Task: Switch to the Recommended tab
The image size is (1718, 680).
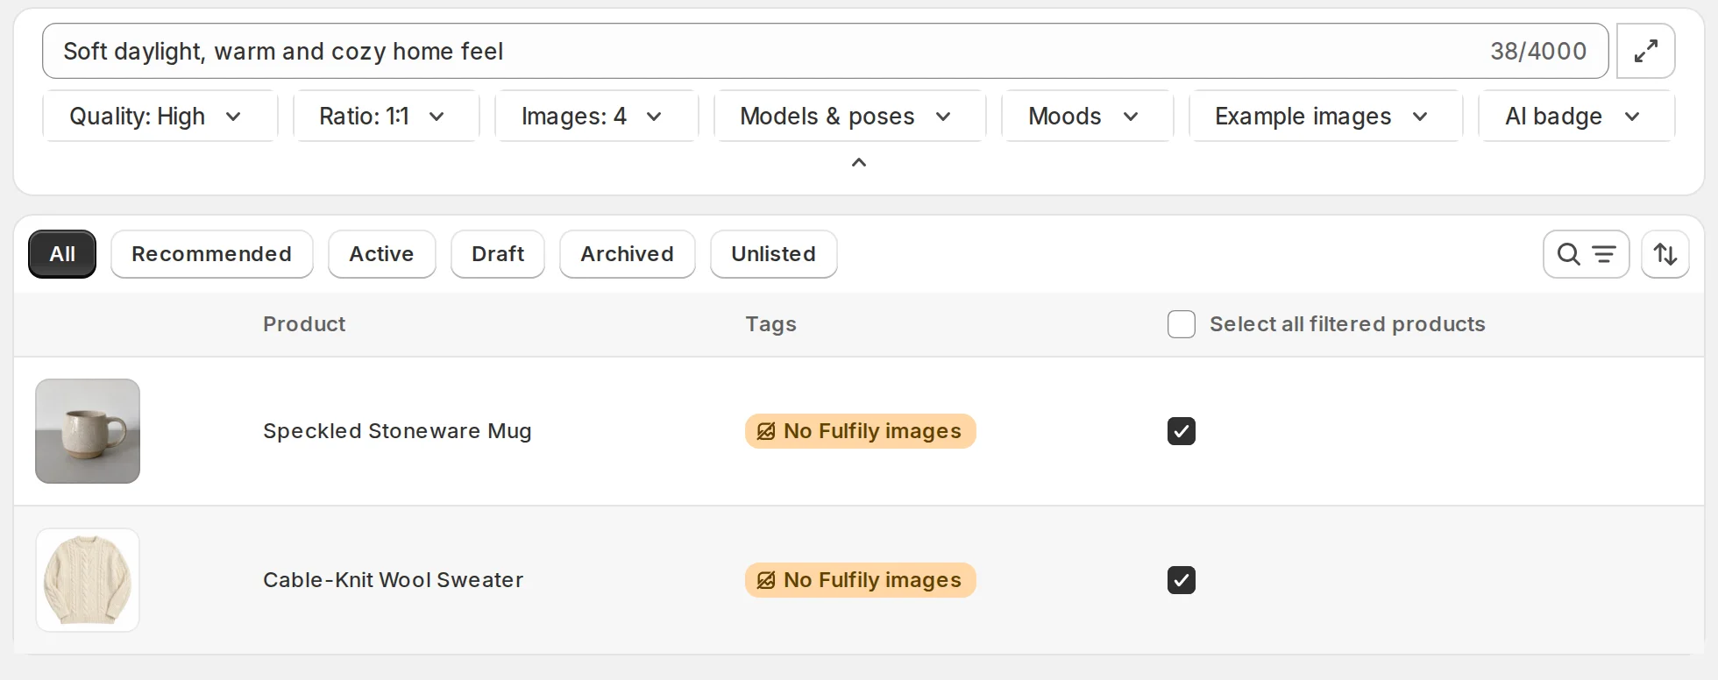Action: (212, 254)
